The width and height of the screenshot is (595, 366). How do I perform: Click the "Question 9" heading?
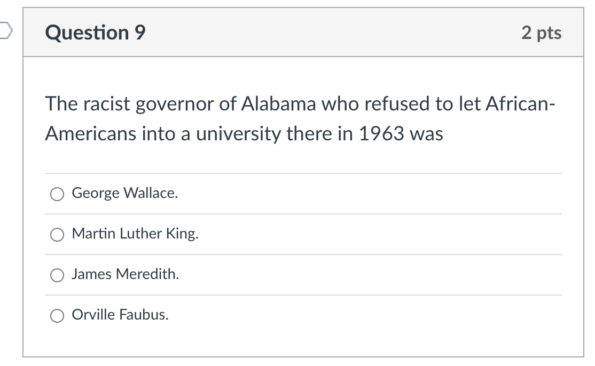click(95, 33)
